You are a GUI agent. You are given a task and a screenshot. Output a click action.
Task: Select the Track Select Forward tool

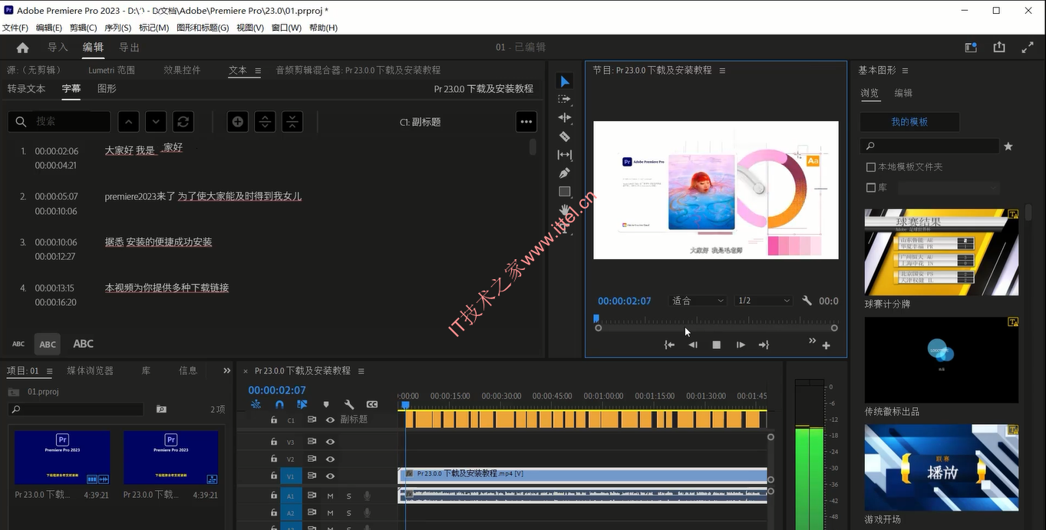[565, 100]
